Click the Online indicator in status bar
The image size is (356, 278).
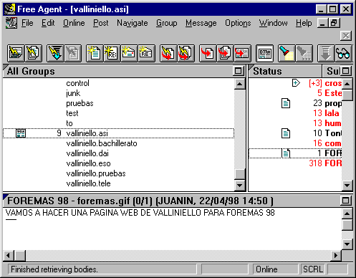276,269
